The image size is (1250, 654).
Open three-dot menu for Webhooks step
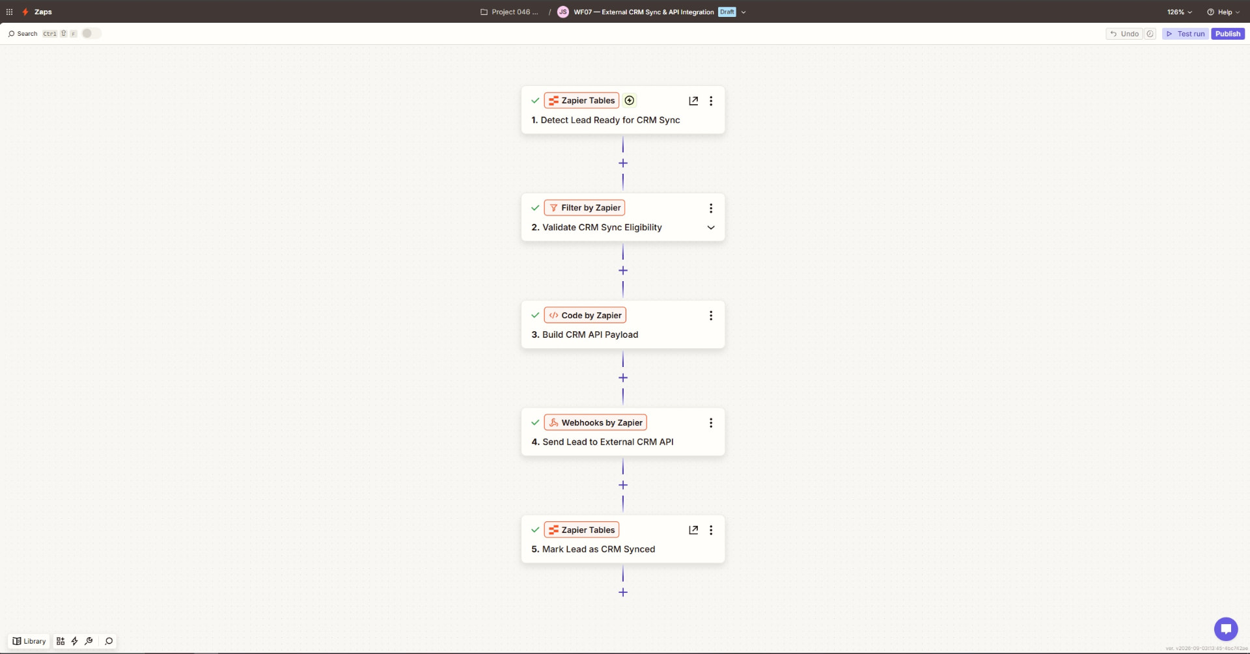point(711,423)
